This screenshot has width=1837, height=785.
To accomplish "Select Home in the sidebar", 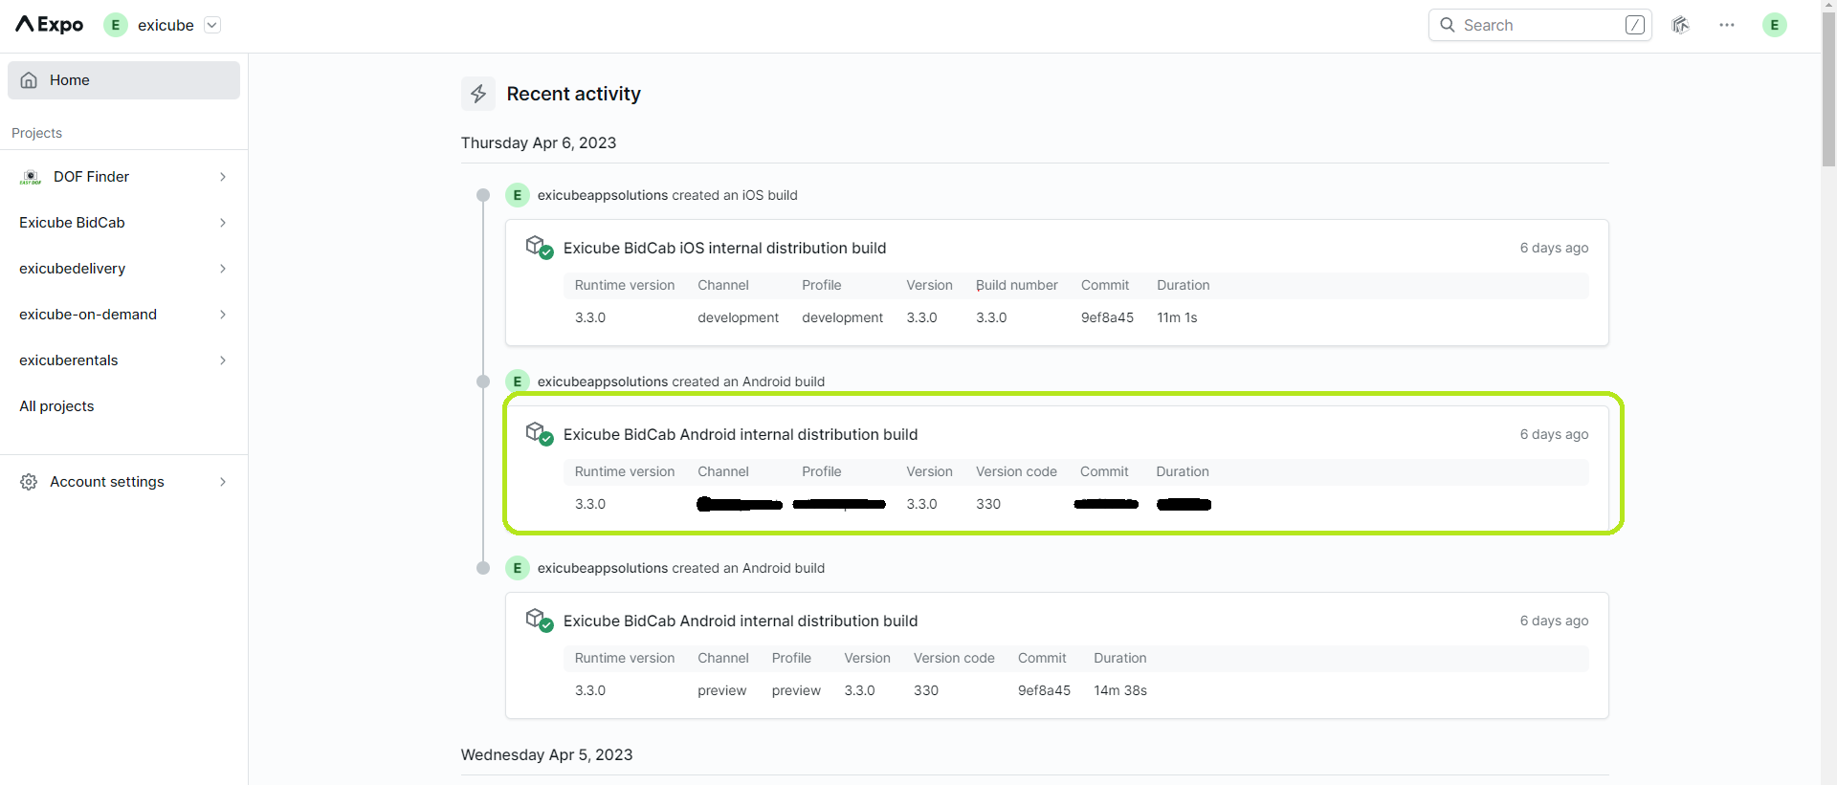I will pyautogui.click(x=123, y=80).
